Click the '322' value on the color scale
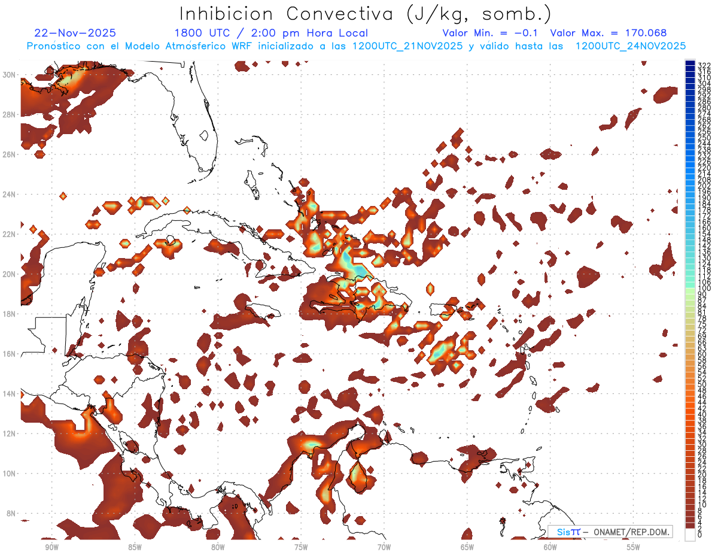The width and height of the screenshot is (718, 555). click(704, 65)
